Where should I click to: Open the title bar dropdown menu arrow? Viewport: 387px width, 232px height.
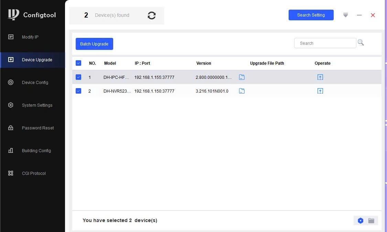pyautogui.click(x=345, y=15)
